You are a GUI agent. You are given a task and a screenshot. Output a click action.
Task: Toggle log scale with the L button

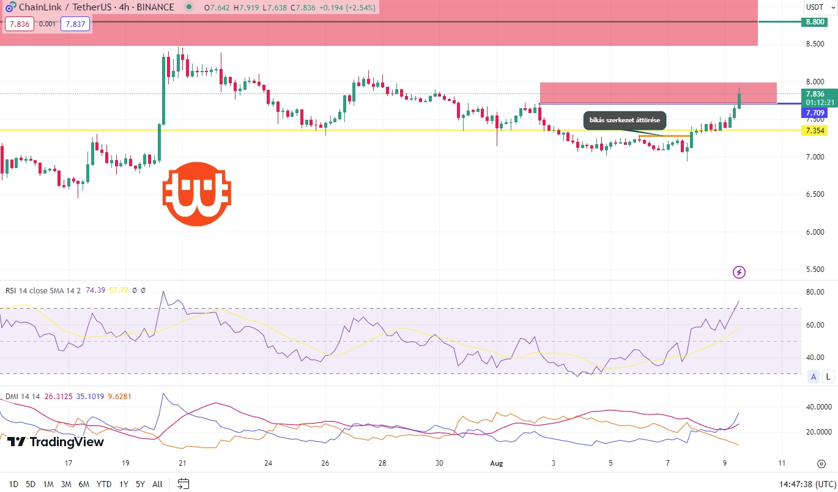828,376
